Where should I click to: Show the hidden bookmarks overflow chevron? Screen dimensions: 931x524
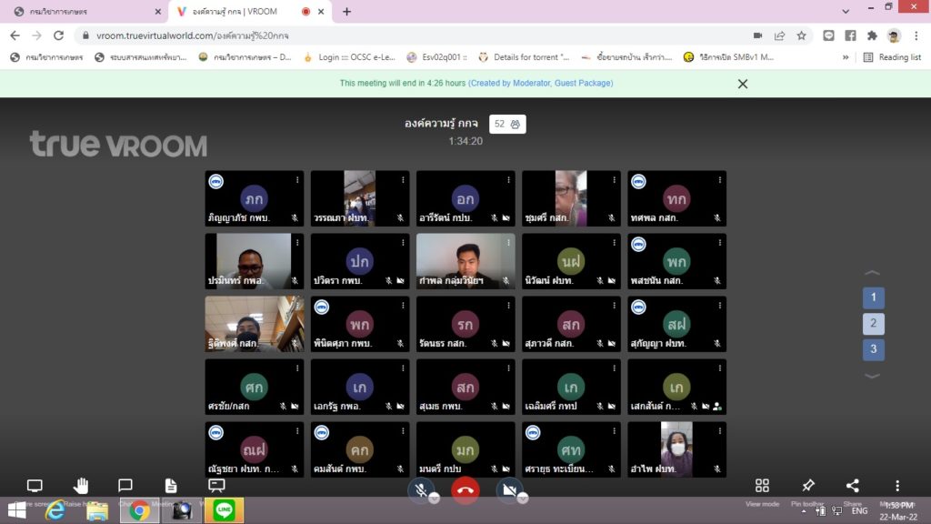pos(846,57)
